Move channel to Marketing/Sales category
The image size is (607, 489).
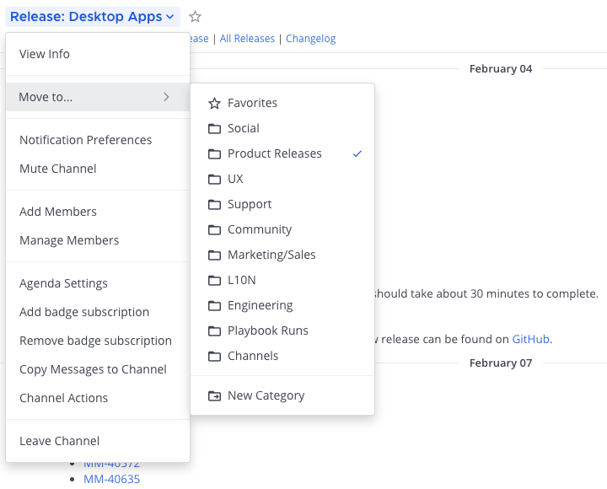pyautogui.click(x=271, y=255)
